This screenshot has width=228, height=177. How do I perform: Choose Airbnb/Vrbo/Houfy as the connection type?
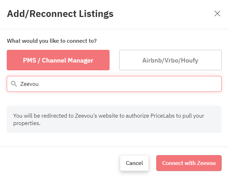170,60
